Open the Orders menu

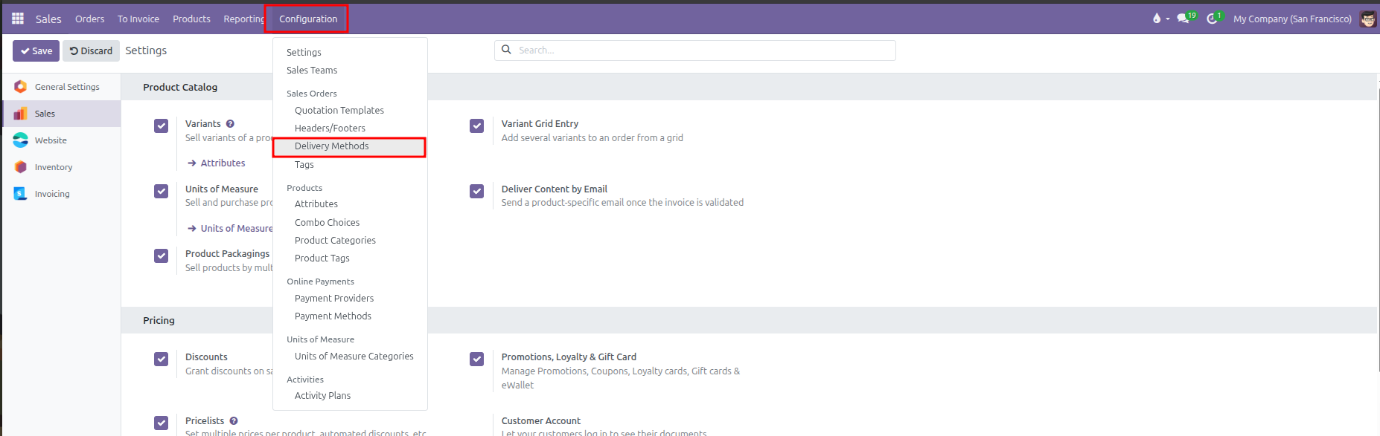[90, 19]
